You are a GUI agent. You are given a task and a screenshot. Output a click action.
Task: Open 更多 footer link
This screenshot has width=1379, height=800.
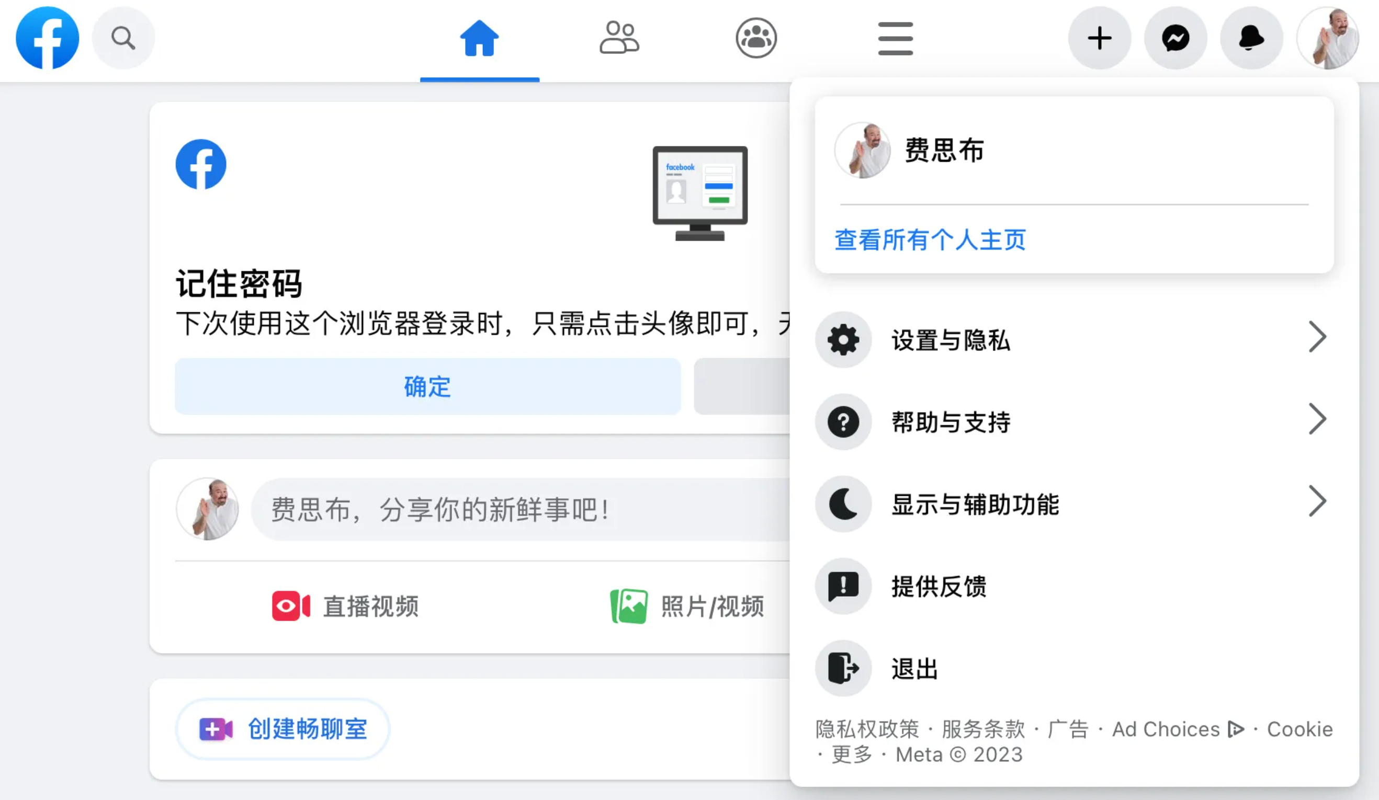(852, 755)
